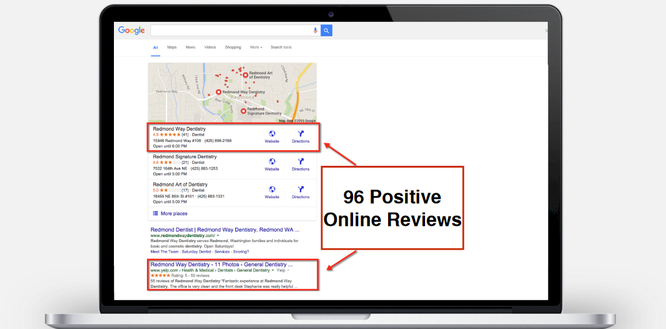Select the Redmond Art of Dentistry map pin

[x=245, y=75]
